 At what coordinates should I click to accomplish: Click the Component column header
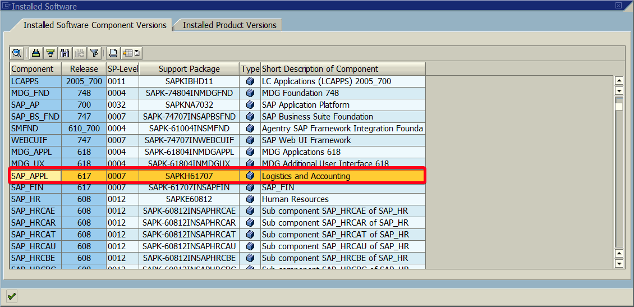35,69
